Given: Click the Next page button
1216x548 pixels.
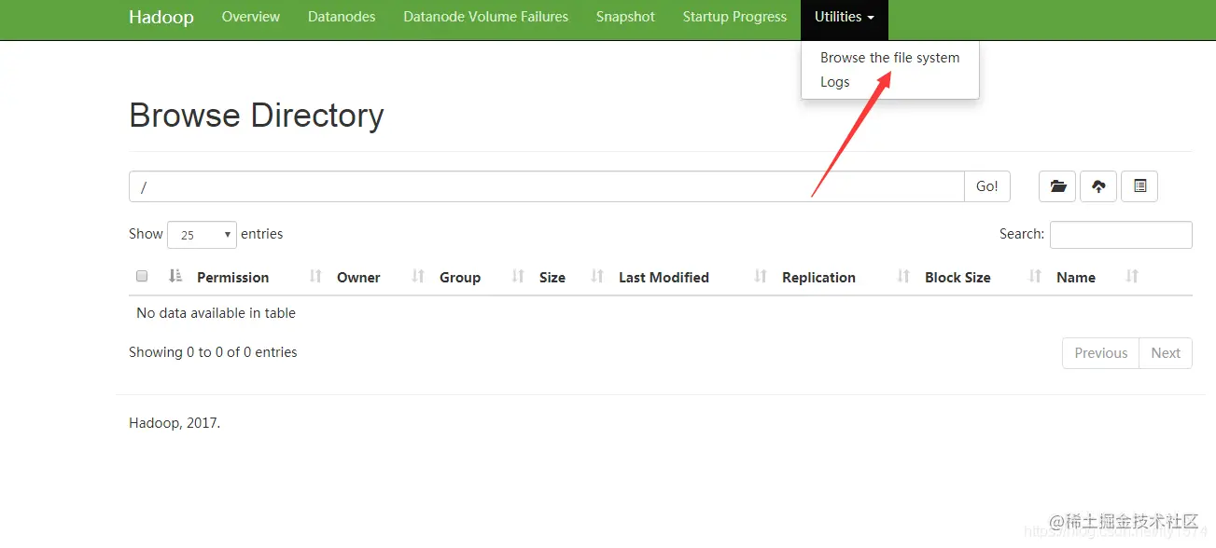Looking at the screenshot, I should click(1166, 353).
